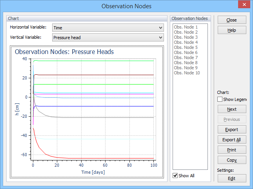Image resolution: width=253 pixels, height=189 pixels.
Task: Select Obs. Node 5 in list
Action: (x=186, y=47)
